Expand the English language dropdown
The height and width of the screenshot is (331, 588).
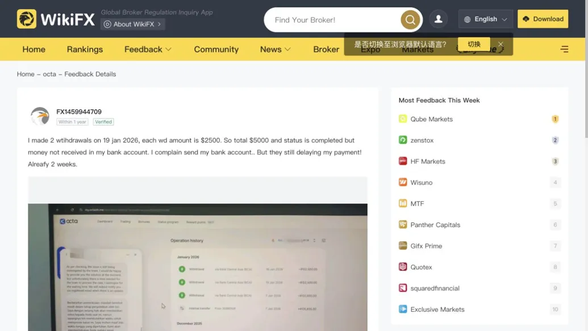click(x=504, y=19)
